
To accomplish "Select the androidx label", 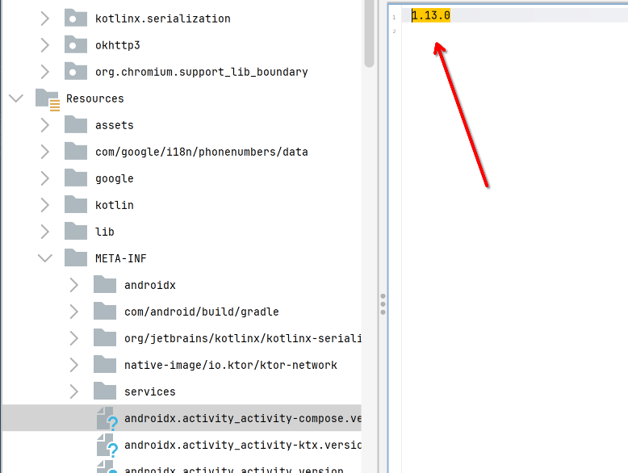I will (150, 285).
